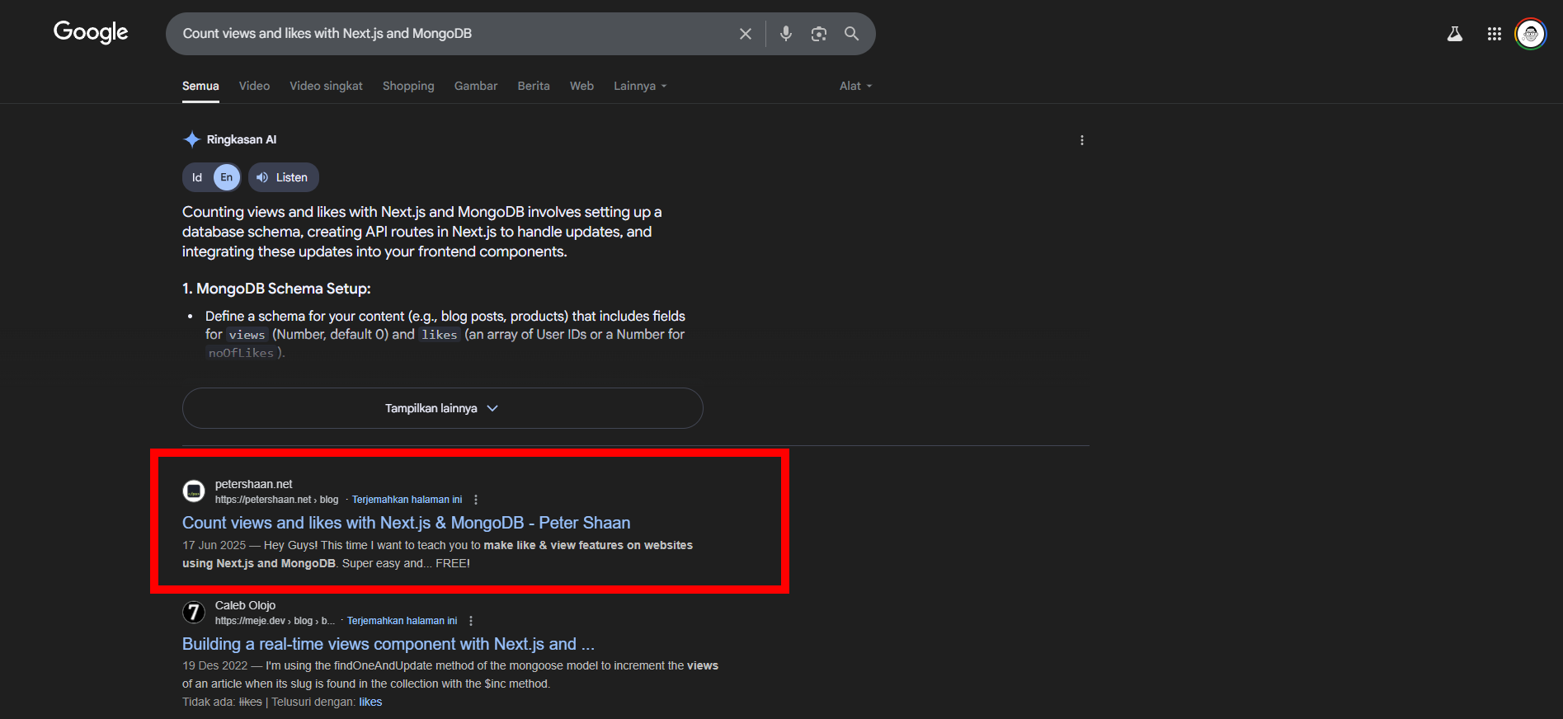
Task: Expand the summary with Tampilkan lainnya
Action: pyautogui.click(x=442, y=408)
